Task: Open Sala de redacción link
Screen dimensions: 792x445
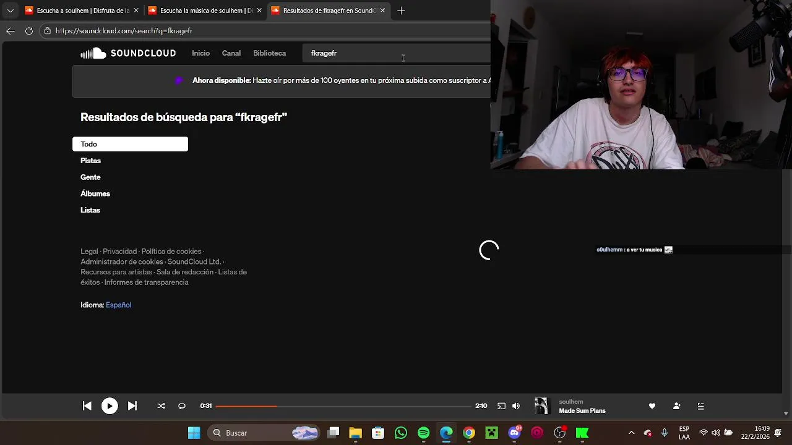Action: 185,272
